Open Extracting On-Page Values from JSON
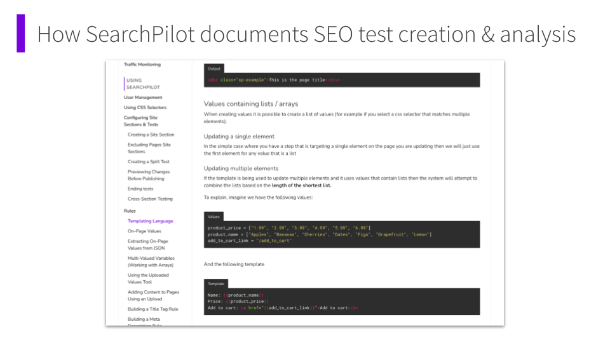Screen dimensions: 610x343 [x=148, y=245]
